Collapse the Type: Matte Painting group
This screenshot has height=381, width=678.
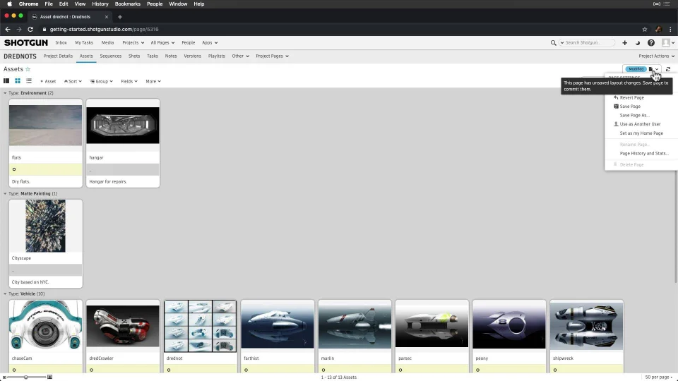6,193
